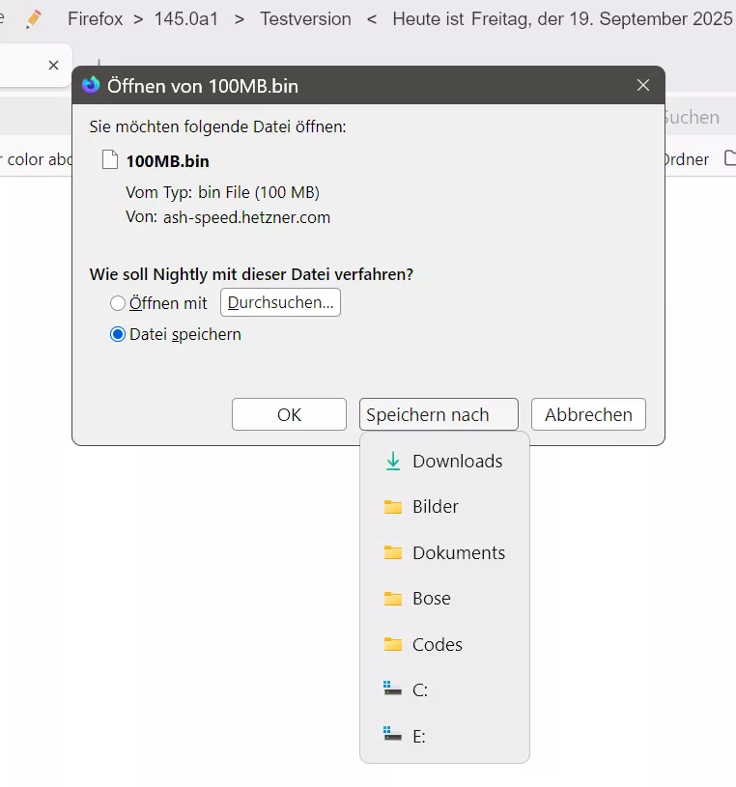736x787 pixels.
Task: Choose the Bose folder entry
Action: click(445, 599)
